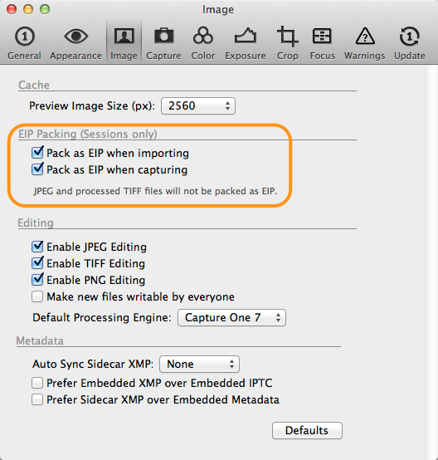The image size is (438, 460).
Task: Disable Enable TIFF Editing checkbox
Action: [x=37, y=263]
